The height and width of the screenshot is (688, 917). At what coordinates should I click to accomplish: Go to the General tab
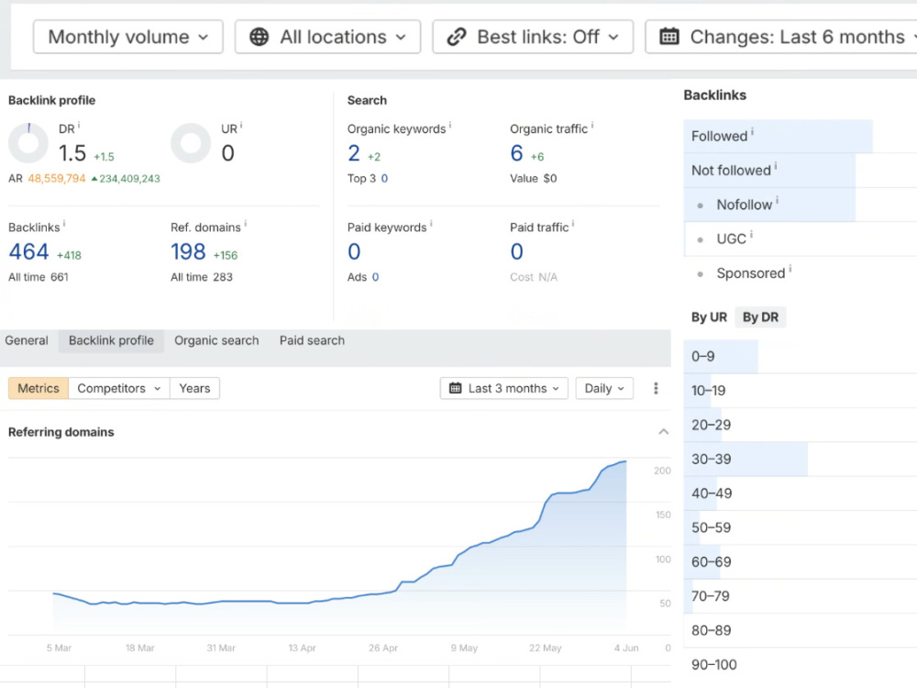click(27, 340)
